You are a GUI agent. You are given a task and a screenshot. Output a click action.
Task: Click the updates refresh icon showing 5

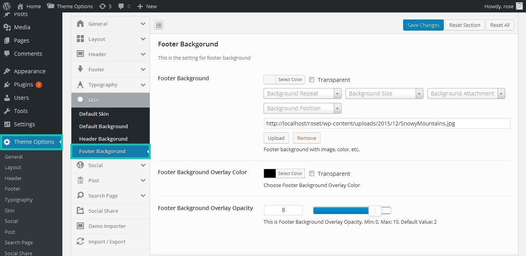(x=103, y=6)
